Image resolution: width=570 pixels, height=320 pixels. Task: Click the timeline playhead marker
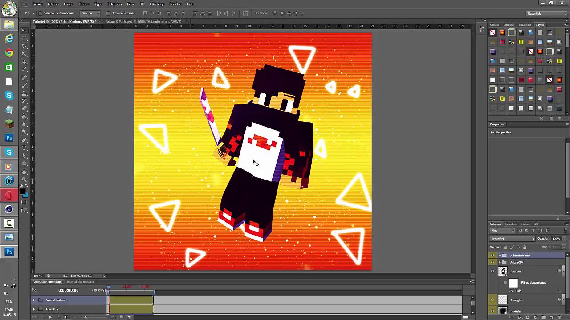pyautogui.click(x=109, y=287)
